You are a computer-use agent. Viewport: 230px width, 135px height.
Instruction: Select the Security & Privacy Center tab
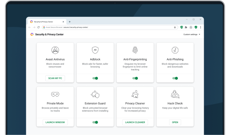[47, 22]
